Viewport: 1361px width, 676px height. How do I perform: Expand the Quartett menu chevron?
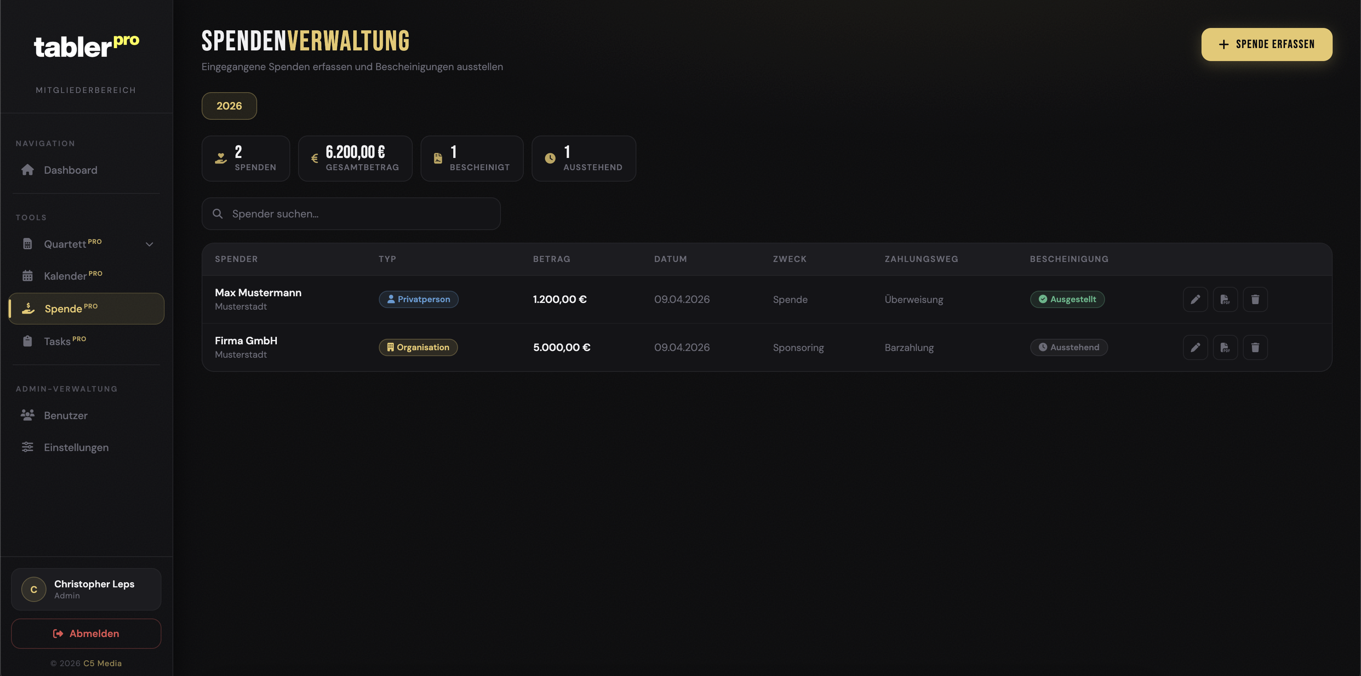coord(149,244)
